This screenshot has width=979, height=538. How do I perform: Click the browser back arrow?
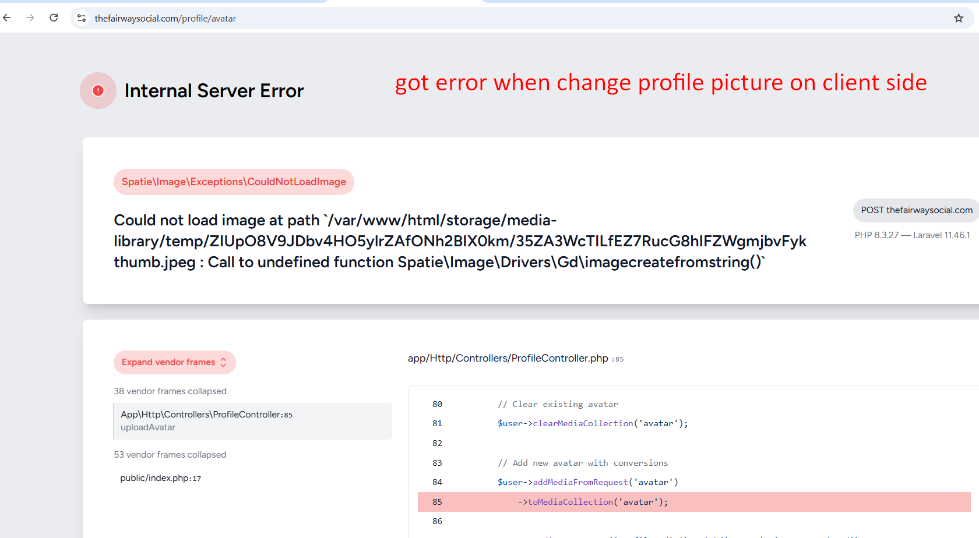click(x=7, y=18)
